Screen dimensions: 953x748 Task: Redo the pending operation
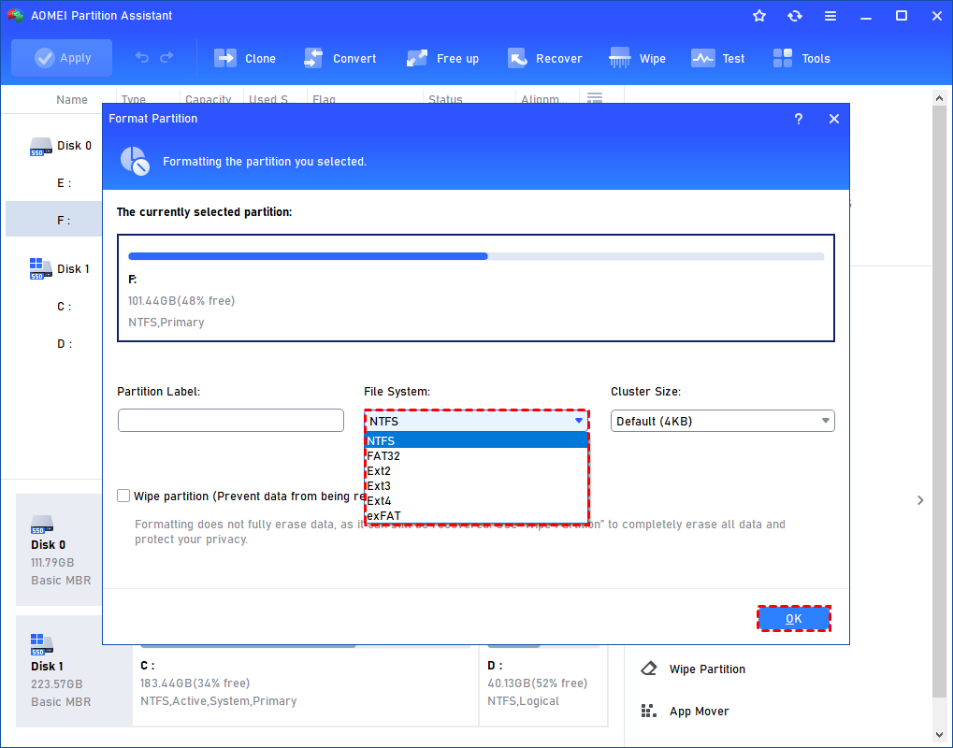coord(166,58)
